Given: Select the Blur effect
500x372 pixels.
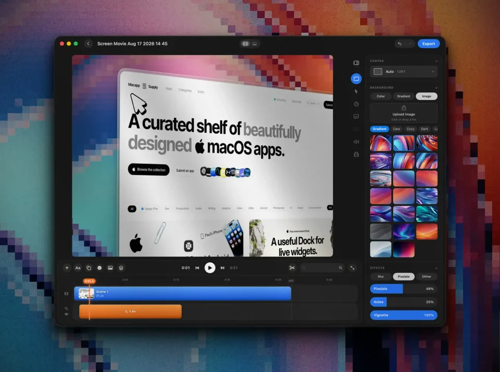Looking at the screenshot, I should point(381,276).
